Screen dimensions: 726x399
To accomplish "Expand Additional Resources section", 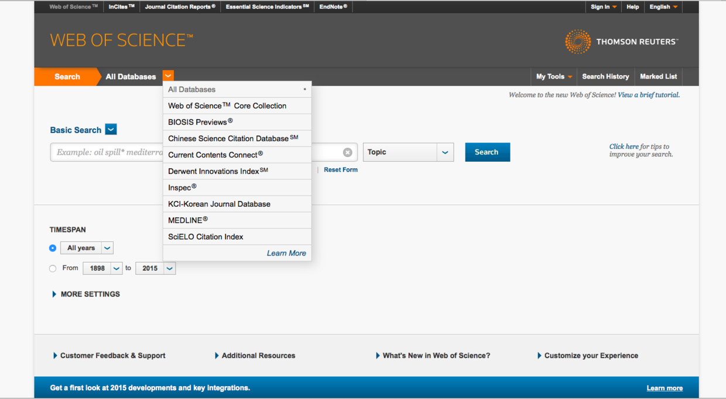I will click(255, 356).
